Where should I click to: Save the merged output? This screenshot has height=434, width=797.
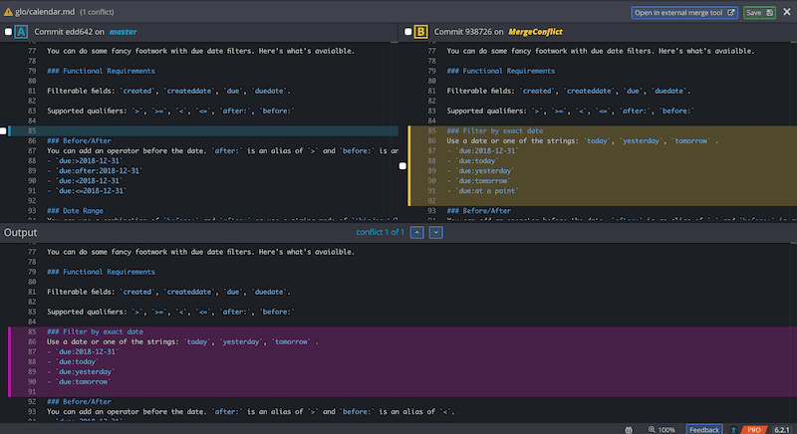pos(759,13)
